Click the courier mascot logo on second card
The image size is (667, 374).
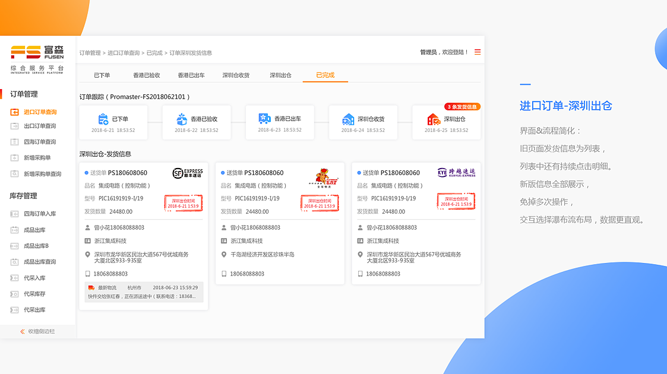point(324,178)
